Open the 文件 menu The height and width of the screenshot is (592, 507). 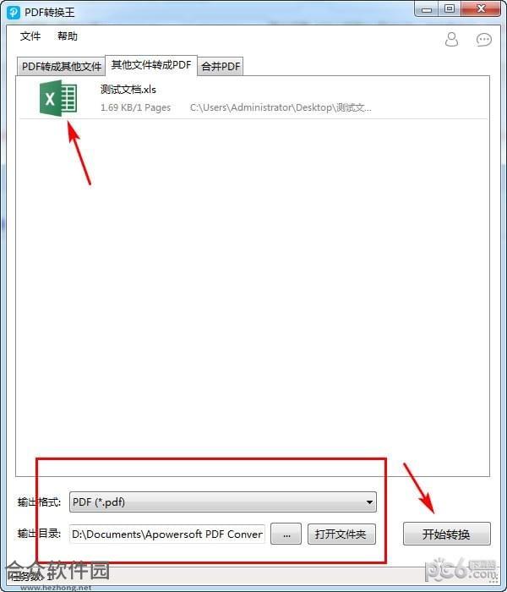click(x=30, y=36)
